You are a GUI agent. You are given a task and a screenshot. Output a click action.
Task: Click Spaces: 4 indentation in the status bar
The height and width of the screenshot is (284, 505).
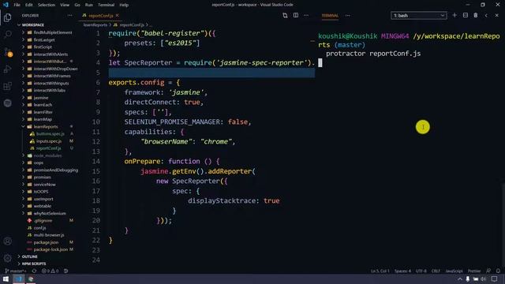(x=402, y=271)
